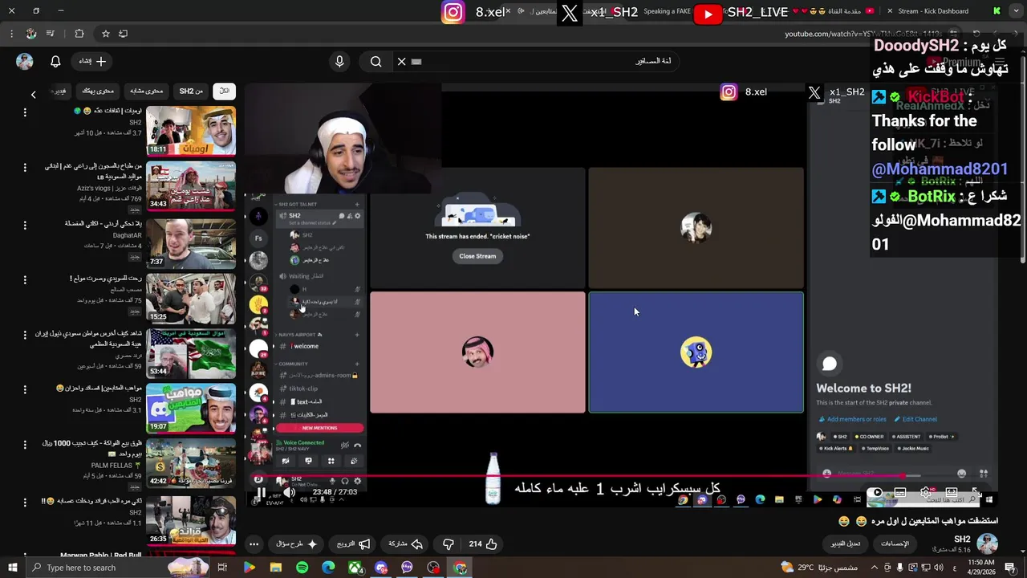
Task: Open options menu for the 19:07 video
Action: click(x=25, y=389)
